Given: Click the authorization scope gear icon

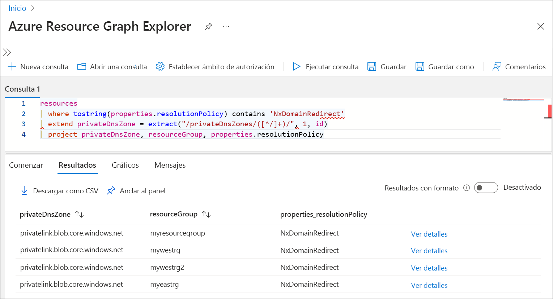Looking at the screenshot, I should click(160, 67).
